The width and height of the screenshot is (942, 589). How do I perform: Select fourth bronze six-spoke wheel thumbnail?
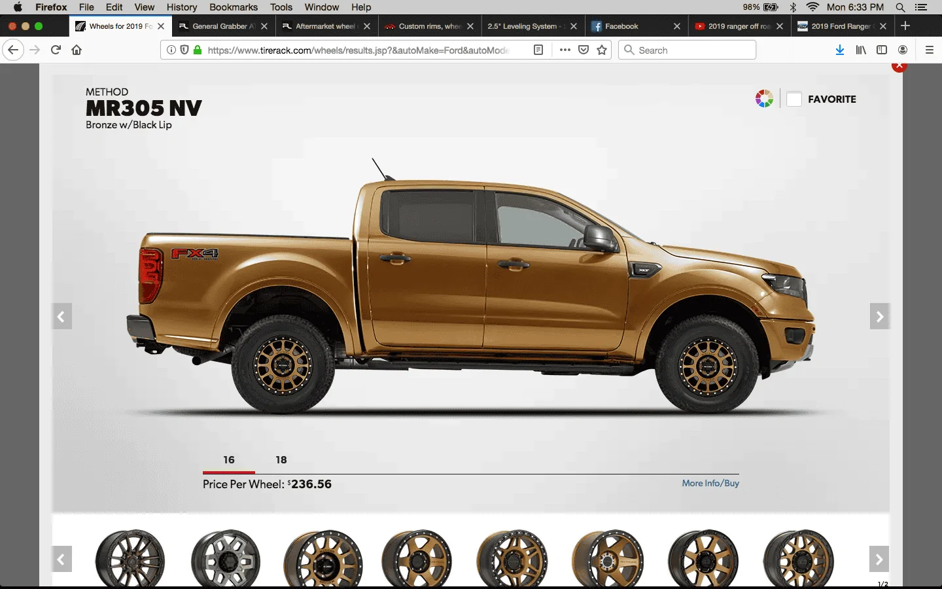pos(417,558)
